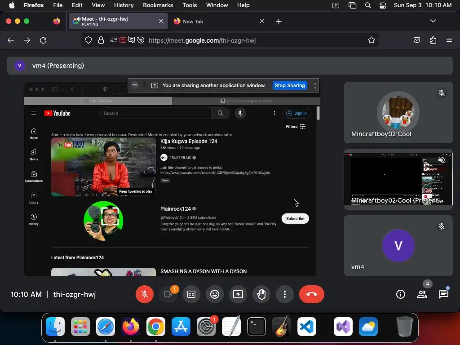Go to YouTube Home in sidebar
The height and width of the screenshot is (345, 460).
click(x=34, y=133)
